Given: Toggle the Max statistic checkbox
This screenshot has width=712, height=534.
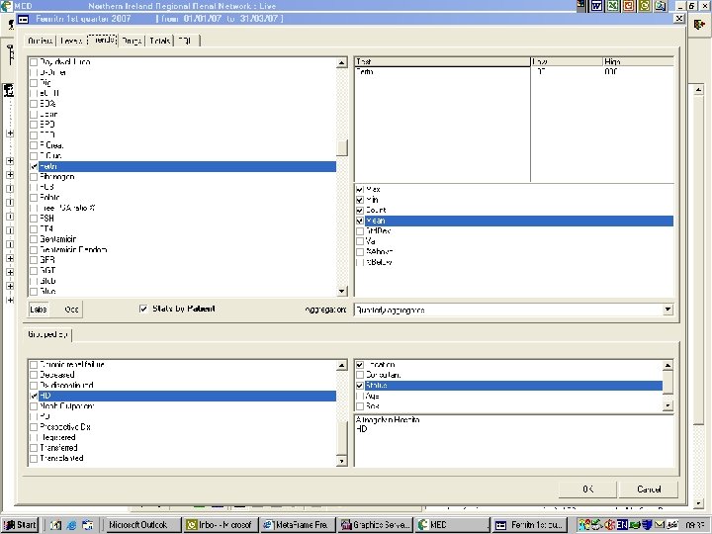Looking at the screenshot, I should tap(360, 189).
